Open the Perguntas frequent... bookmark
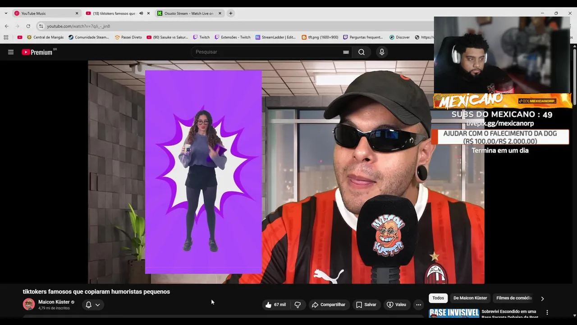 coord(363,37)
